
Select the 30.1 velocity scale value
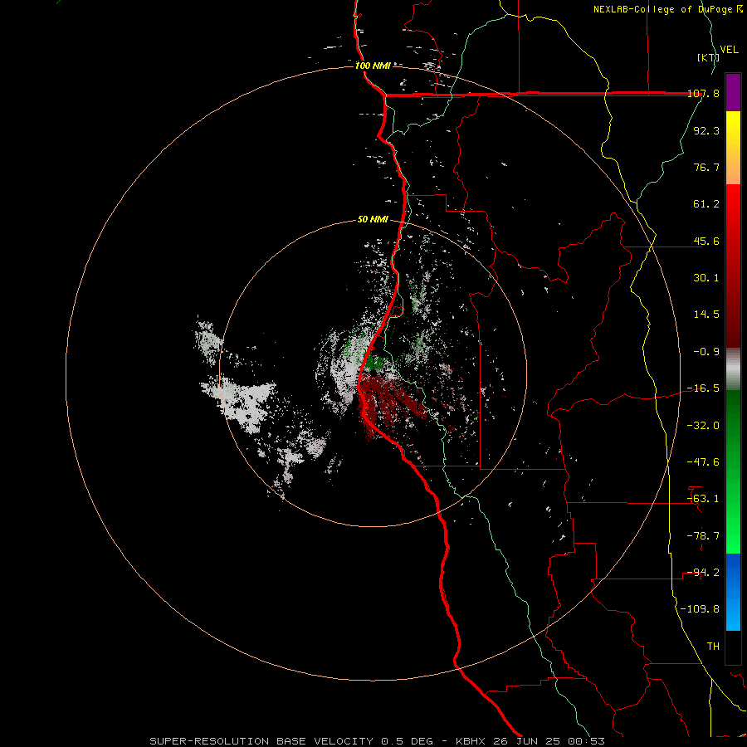(x=706, y=278)
